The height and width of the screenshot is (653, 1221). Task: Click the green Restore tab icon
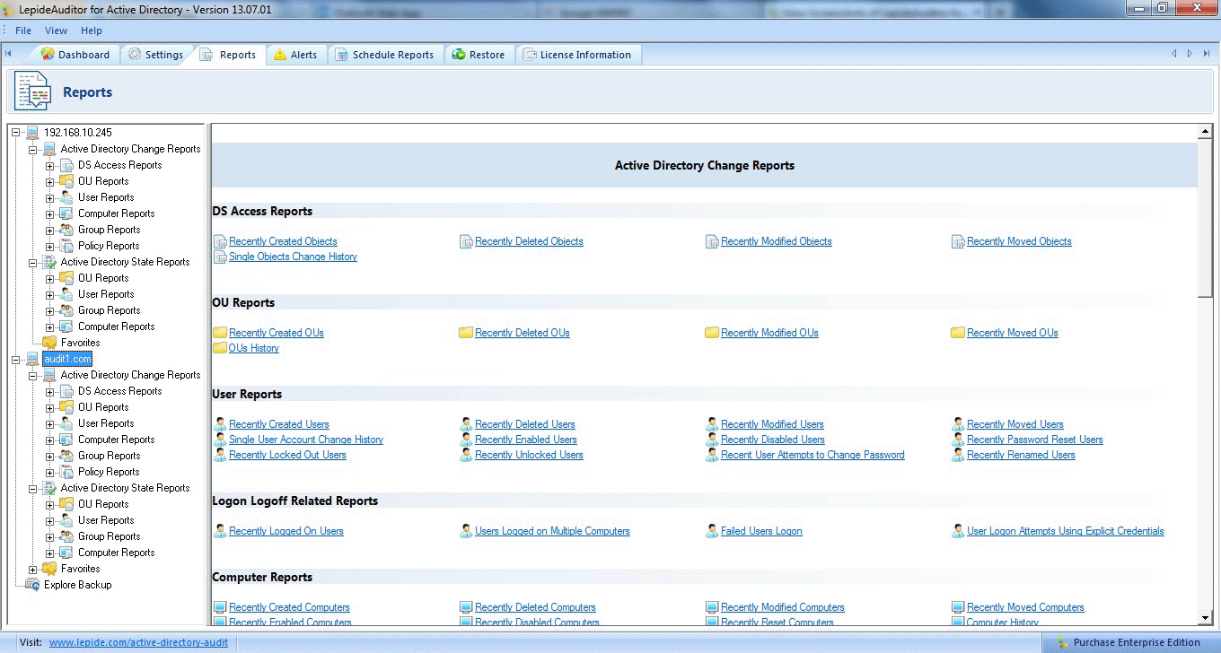click(x=459, y=55)
